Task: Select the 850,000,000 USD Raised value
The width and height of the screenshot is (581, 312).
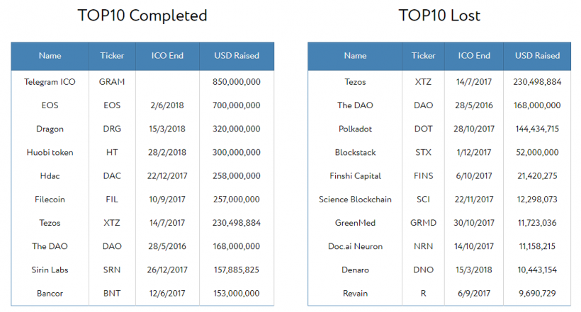Action: coord(237,82)
